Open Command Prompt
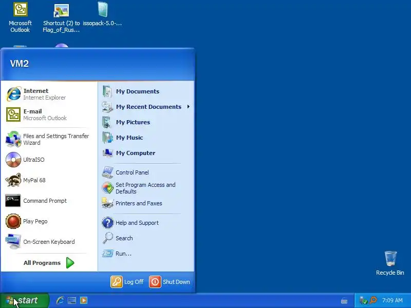The width and height of the screenshot is (411, 308). point(49,201)
